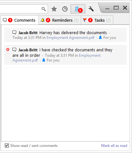Click the magnifier search icon
Screen dimensions: 132x153
(x=44, y=9)
